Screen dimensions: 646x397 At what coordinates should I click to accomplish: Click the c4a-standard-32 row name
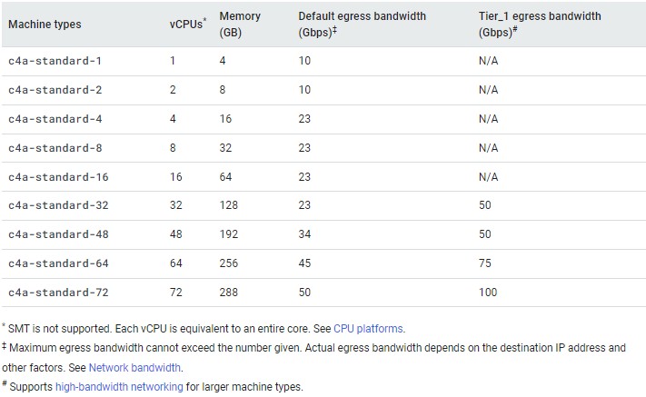[58, 205]
